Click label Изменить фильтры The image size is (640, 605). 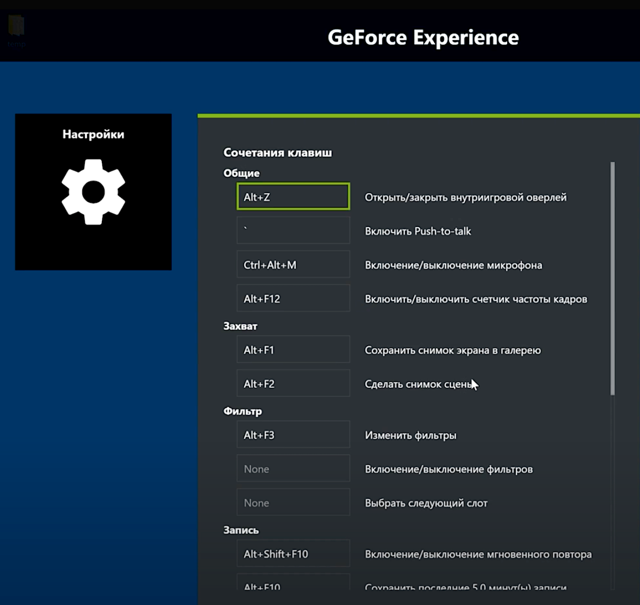tap(411, 435)
